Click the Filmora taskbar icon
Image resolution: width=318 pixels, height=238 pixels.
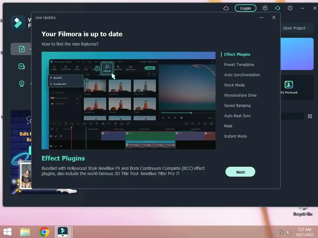[x=63, y=232]
